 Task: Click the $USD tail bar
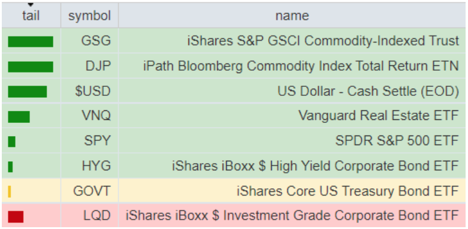tap(28, 92)
